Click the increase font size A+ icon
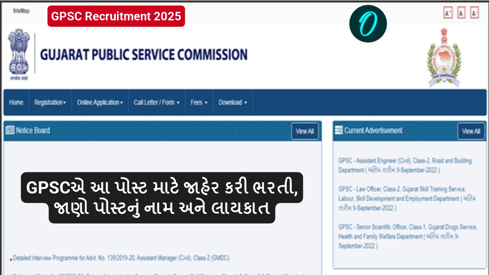The image size is (489, 275). (x=448, y=13)
